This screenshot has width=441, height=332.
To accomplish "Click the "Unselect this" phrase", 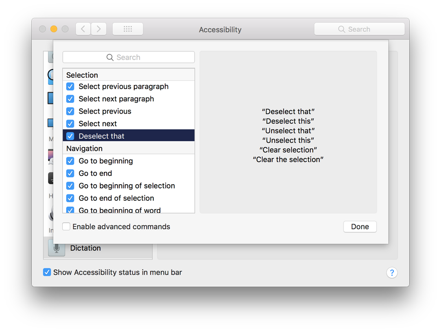I will (x=288, y=140).
